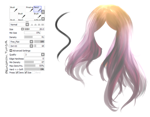Choose the flat rectangular brush edge shape

click(43, 25)
